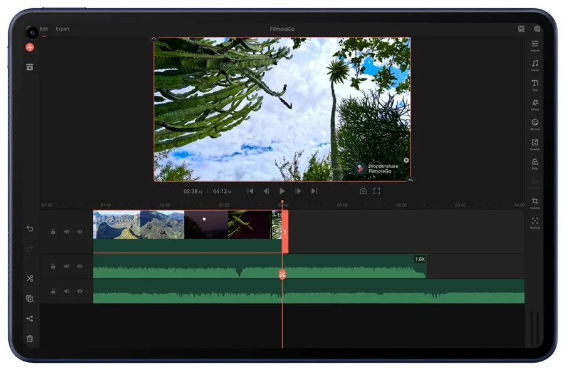
Task: Select the Doodle tool
Action: [535, 145]
